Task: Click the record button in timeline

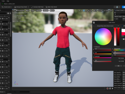Action: point(108,89)
